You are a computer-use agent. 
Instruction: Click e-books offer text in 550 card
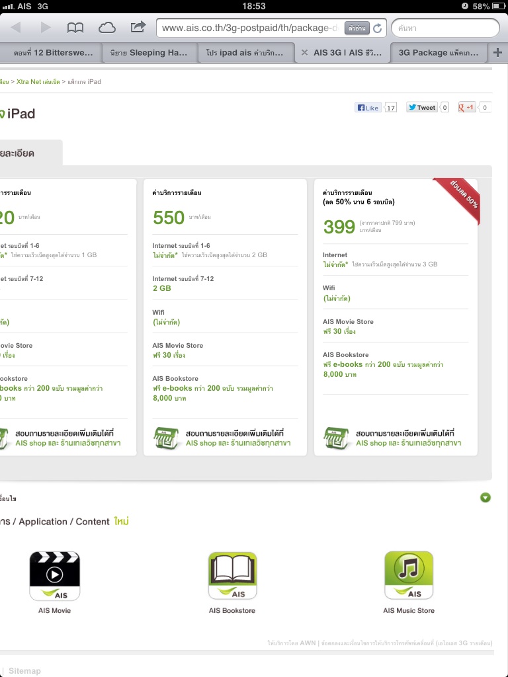tap(213, 393)
